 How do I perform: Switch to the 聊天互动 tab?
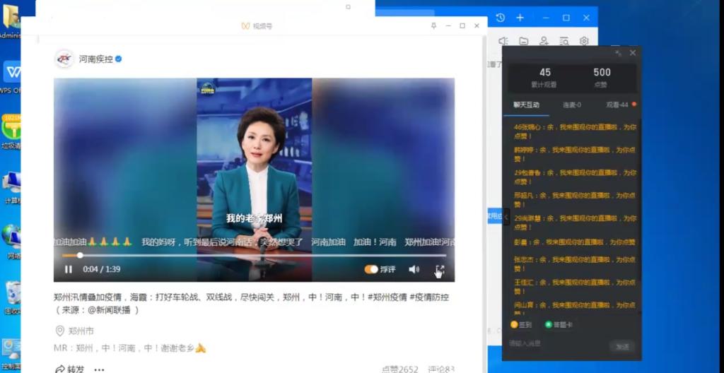[527, 105]
